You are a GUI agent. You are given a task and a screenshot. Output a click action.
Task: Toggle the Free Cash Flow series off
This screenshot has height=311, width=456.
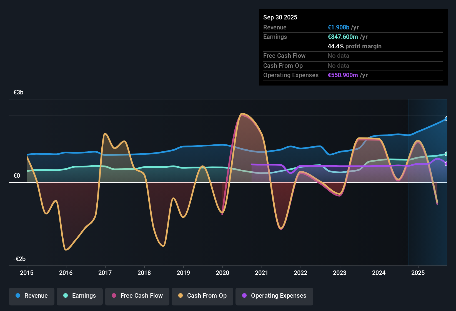pyautogui.click(x=137, y=296)
